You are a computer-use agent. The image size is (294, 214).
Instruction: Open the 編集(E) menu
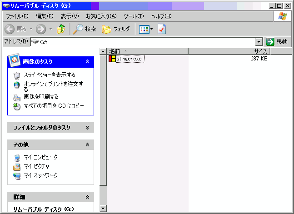coord(45,16)
